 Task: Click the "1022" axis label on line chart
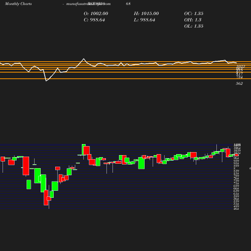tap(240, 66)
